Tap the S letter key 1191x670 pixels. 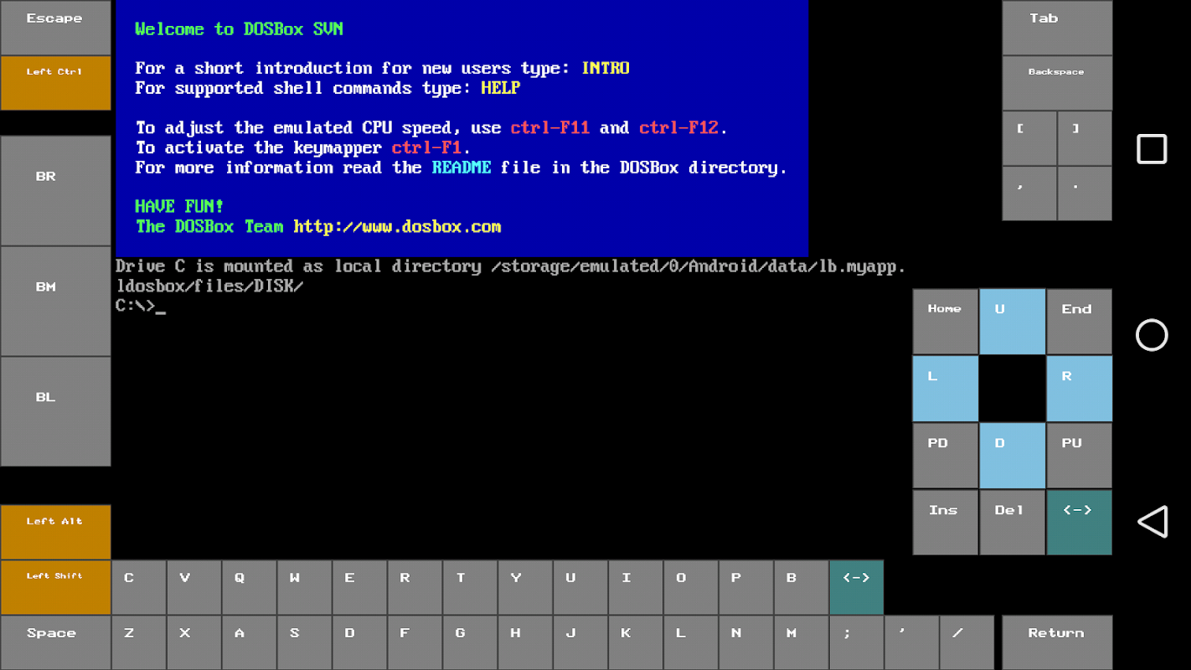305,642
